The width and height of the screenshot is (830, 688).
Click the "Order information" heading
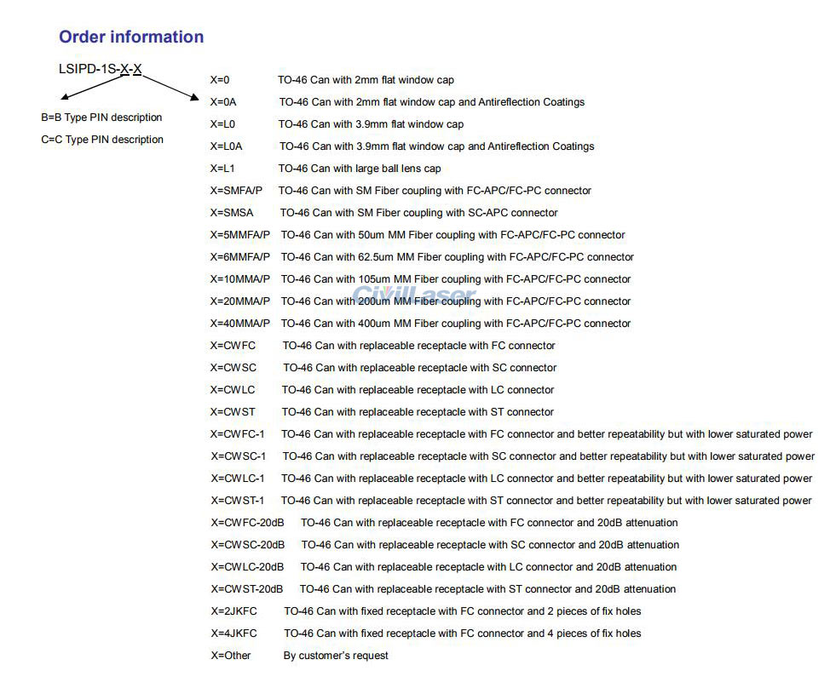[131, 37]
